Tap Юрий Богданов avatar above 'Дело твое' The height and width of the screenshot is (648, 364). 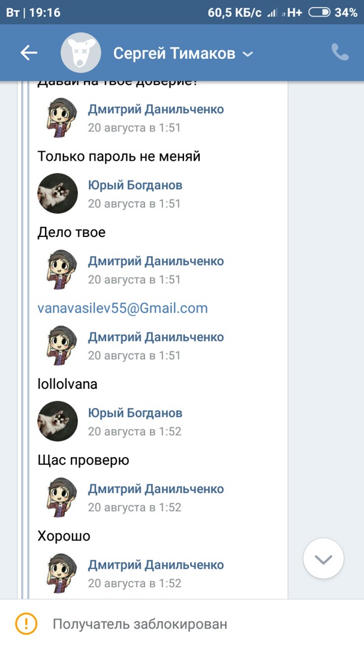(x=58, y=194)
